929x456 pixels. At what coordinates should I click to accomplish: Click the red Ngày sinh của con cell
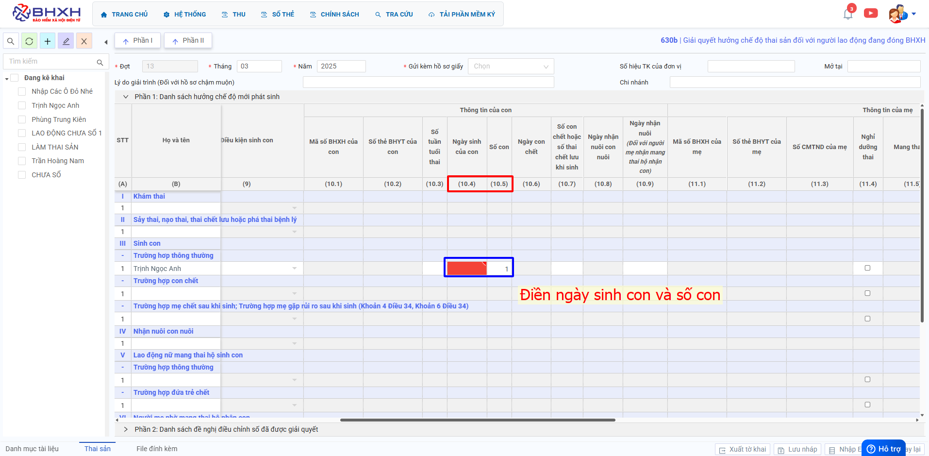(x=467, y=268)
